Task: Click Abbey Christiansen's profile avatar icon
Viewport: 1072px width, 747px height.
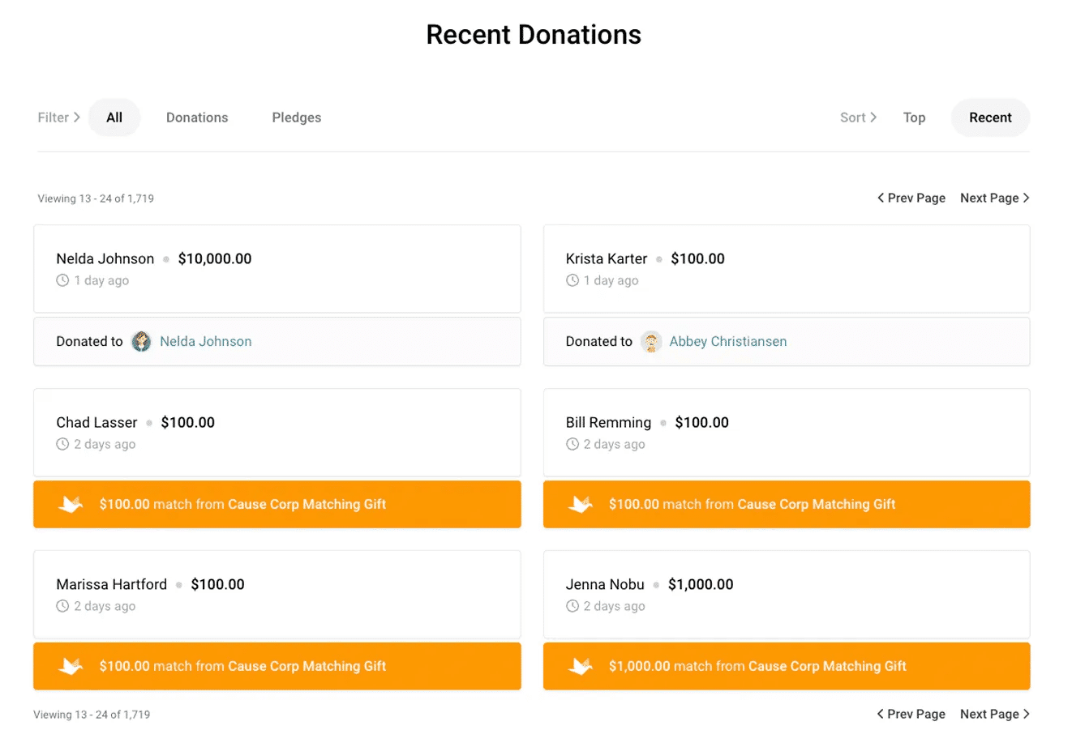Action: click(x=651, y=341)
